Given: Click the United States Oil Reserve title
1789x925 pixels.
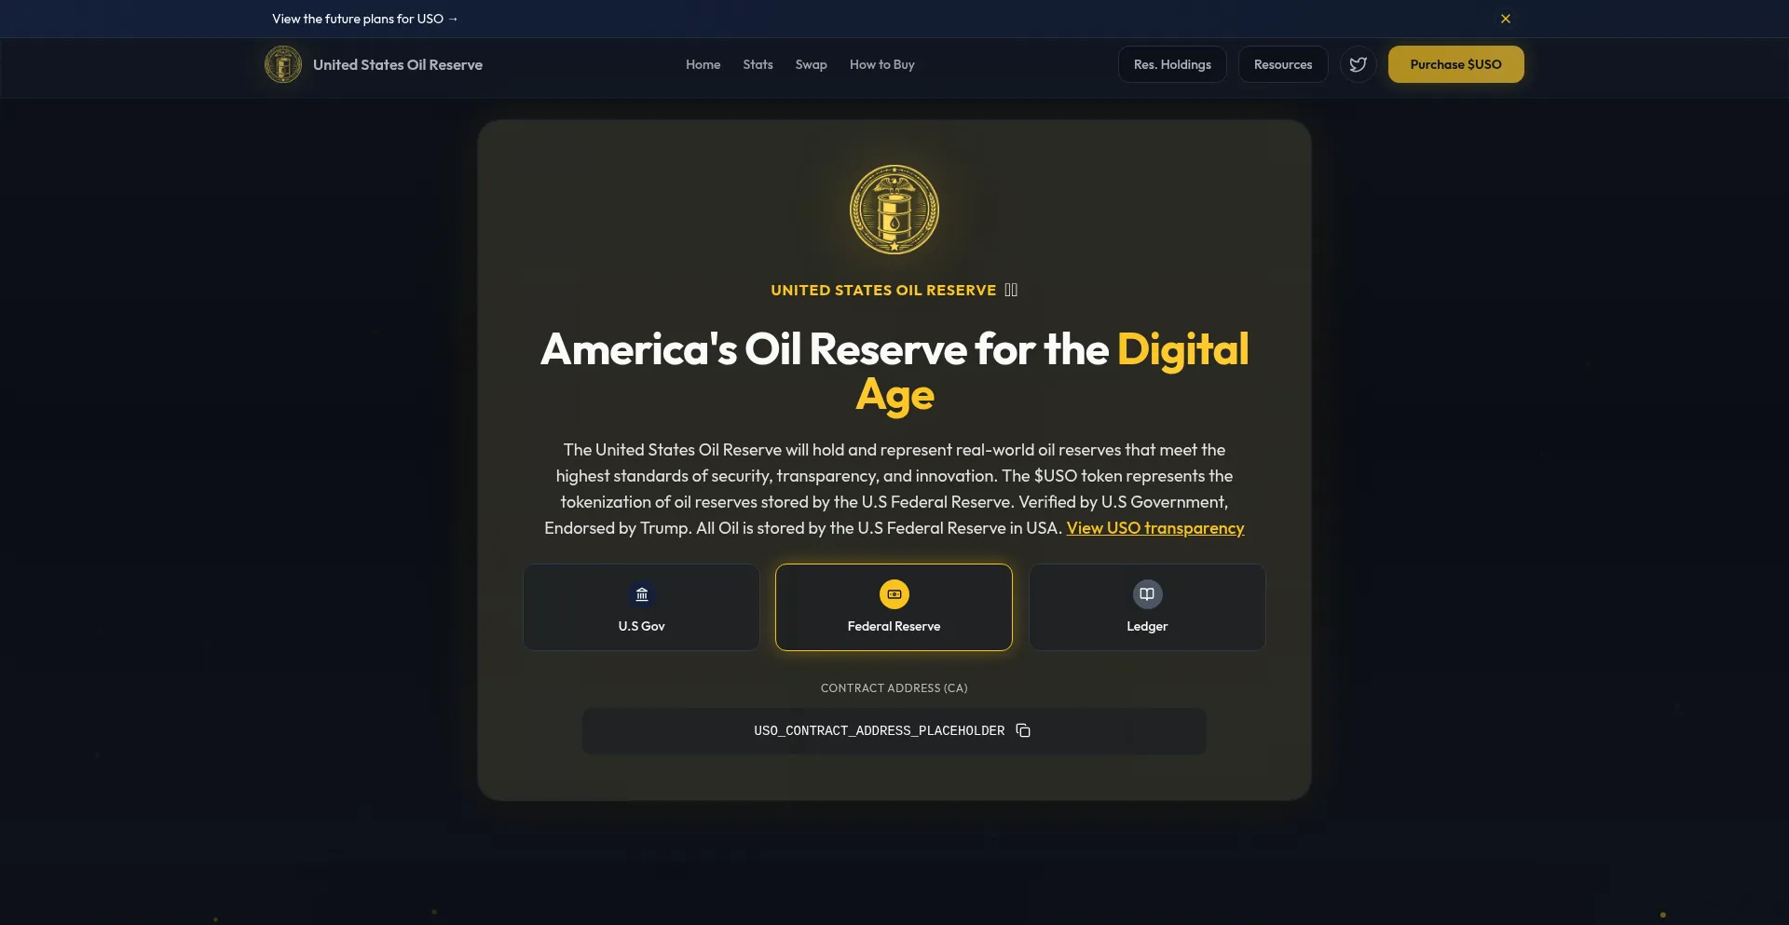Looking at the screenshot, I should point(398,64).
